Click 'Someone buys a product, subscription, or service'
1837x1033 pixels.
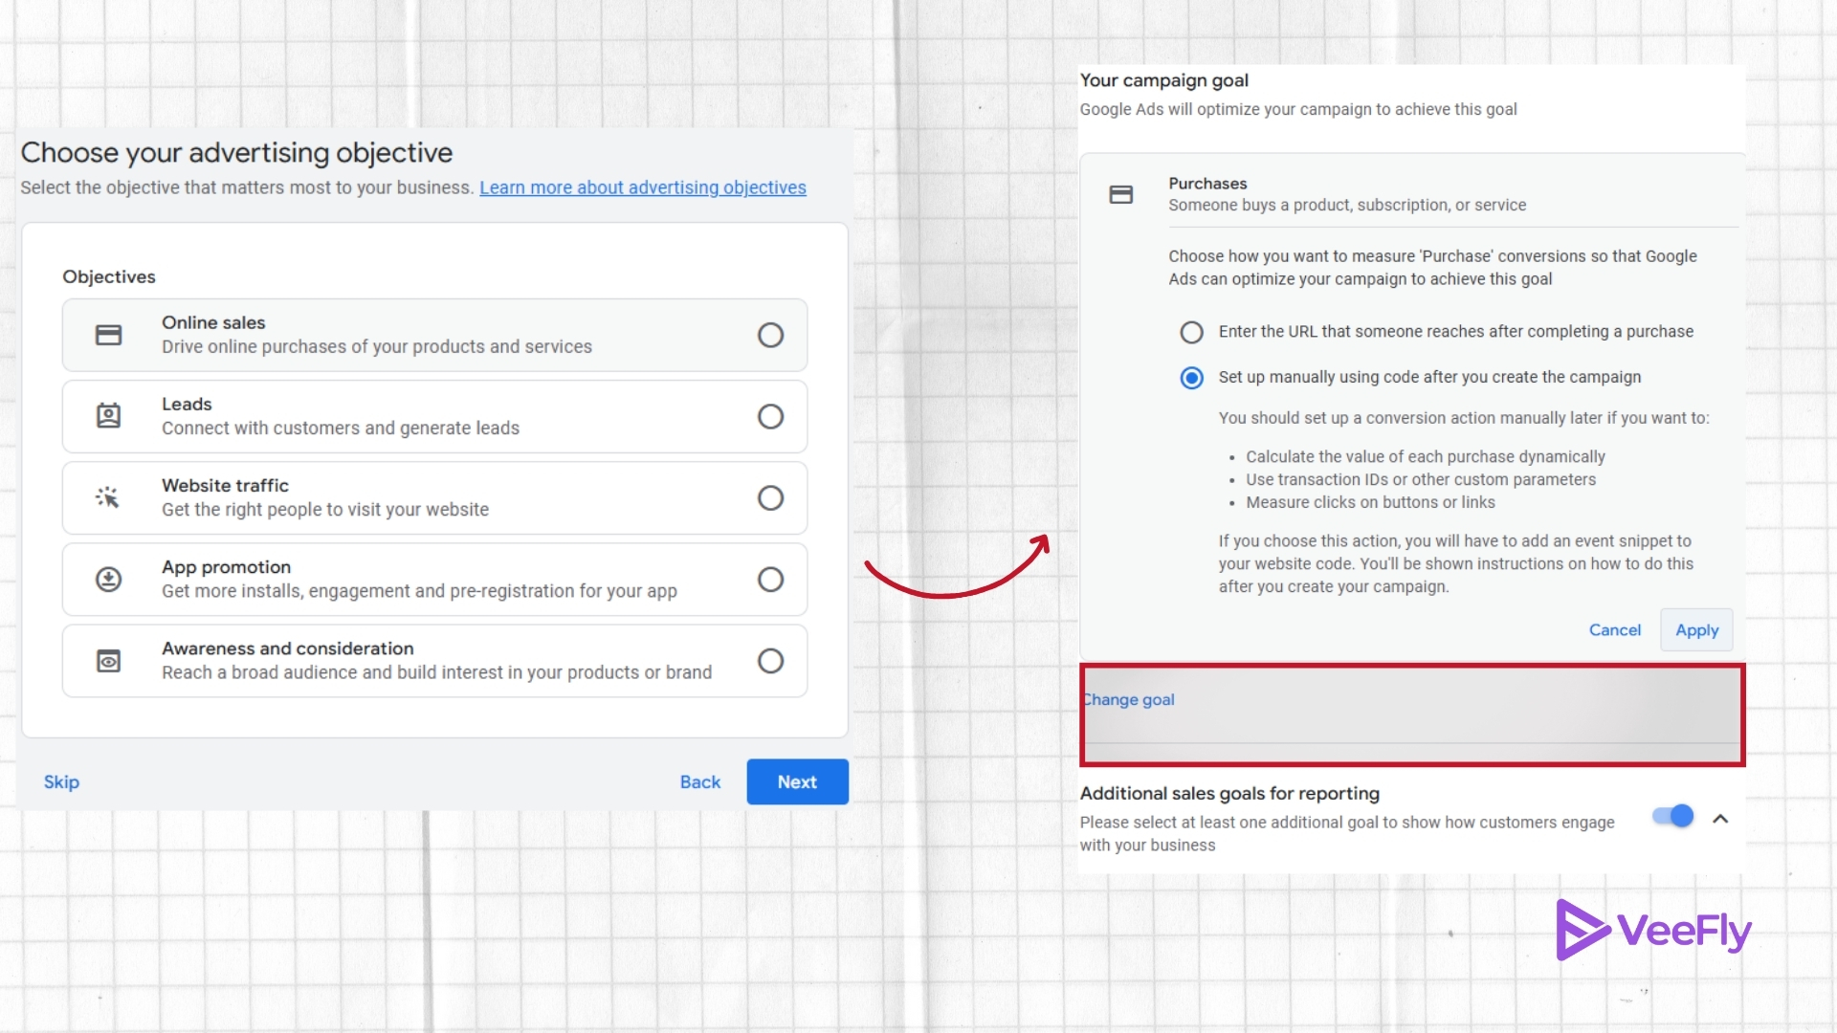click(x=1347, y=205)
